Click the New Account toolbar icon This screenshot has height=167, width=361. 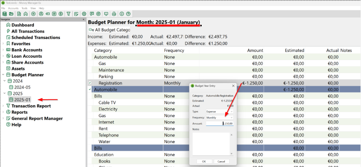coord(19,14)
